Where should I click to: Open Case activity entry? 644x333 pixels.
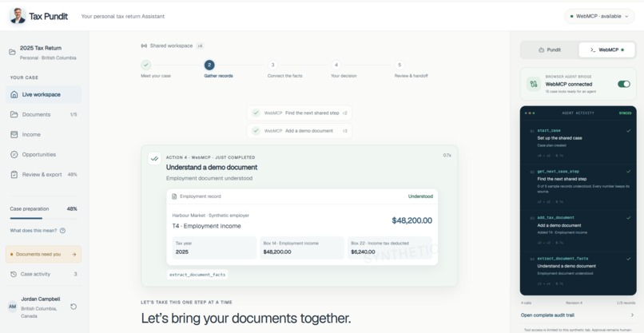pos(43,274)
